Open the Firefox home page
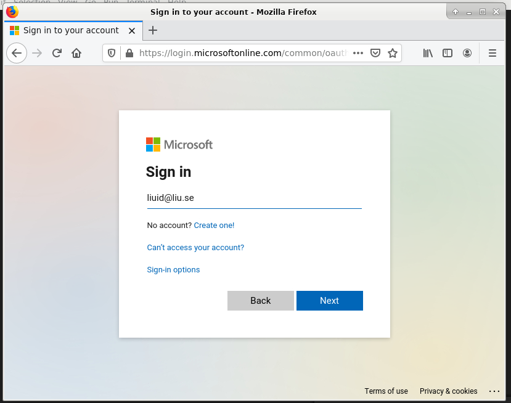The width and height of the screenshot is (511, 403). 76,53
